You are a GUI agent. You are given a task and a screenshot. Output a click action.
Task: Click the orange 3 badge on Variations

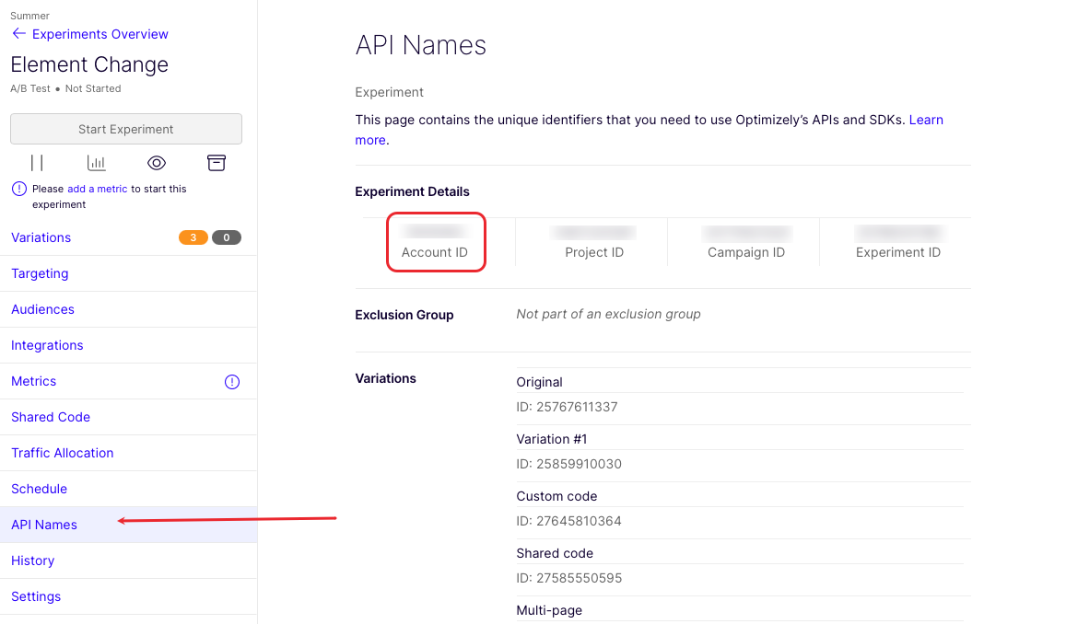[193, 237]
